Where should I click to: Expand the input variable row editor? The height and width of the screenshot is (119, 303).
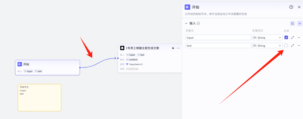292,38
